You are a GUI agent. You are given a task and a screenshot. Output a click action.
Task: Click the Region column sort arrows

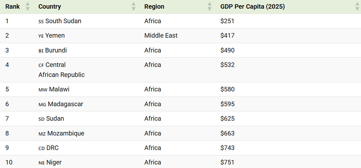[210, 7]
